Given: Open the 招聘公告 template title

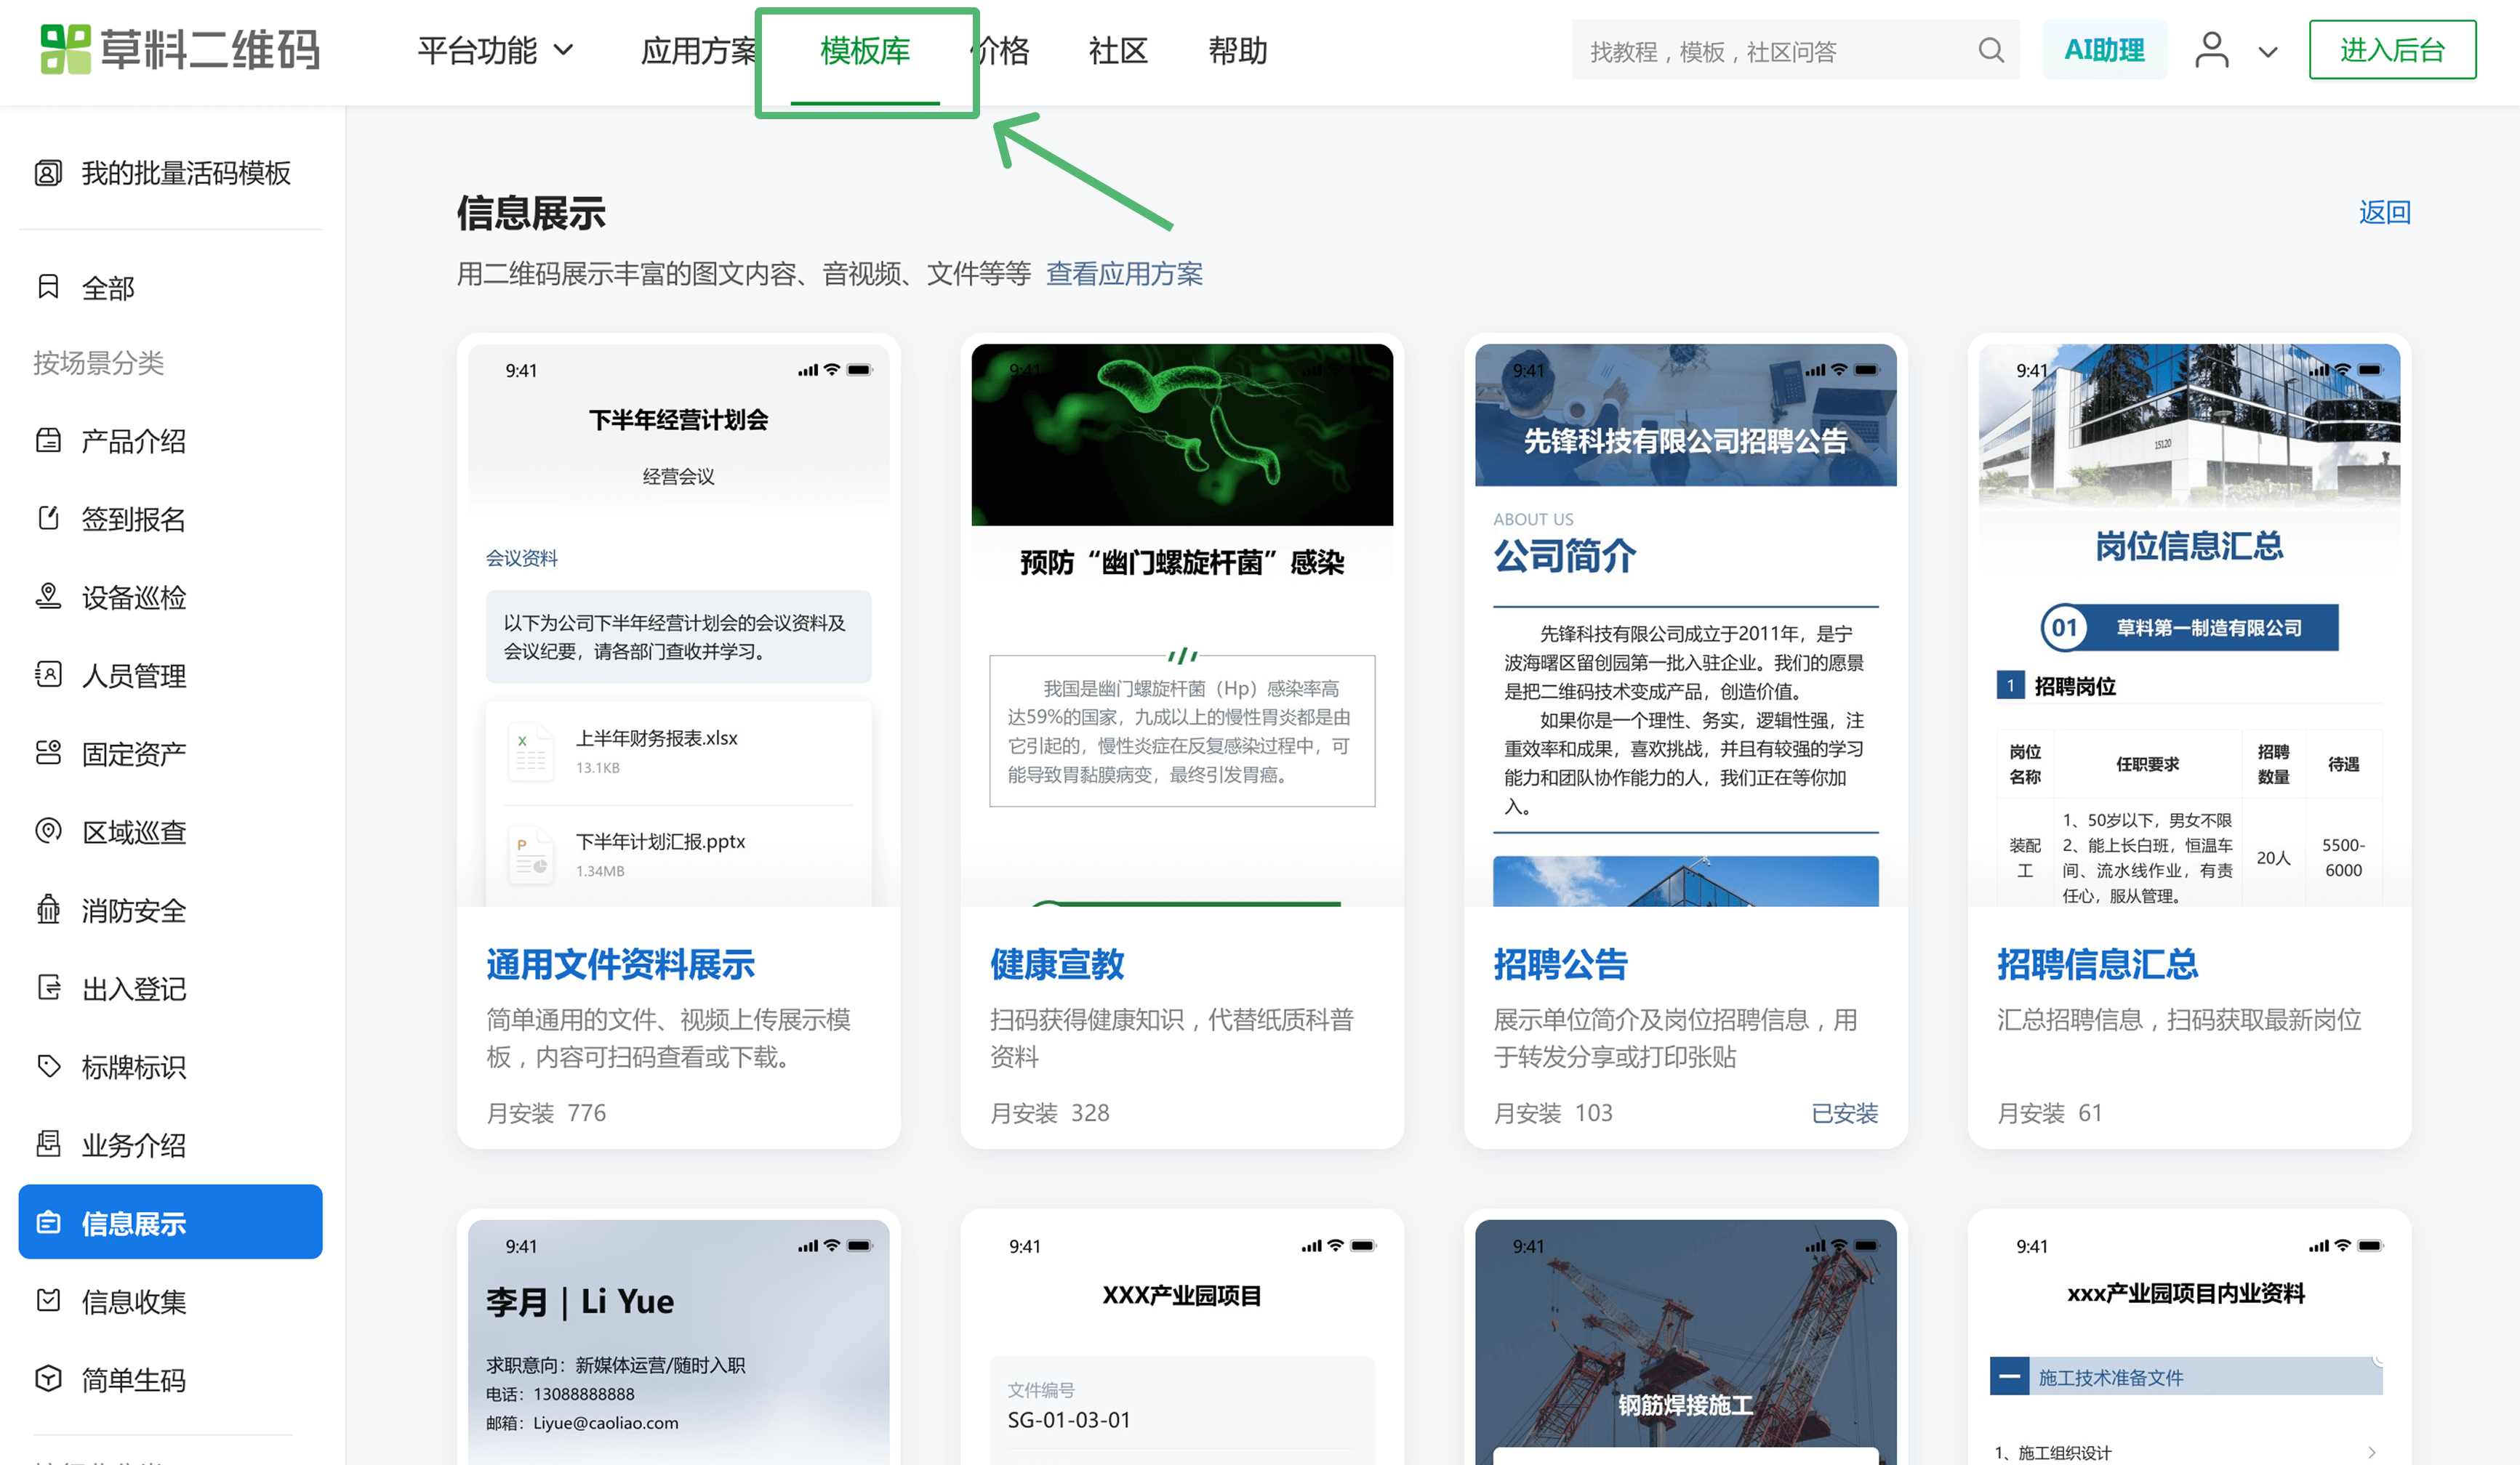Looking at the screenshot, I should (1561, 964).
